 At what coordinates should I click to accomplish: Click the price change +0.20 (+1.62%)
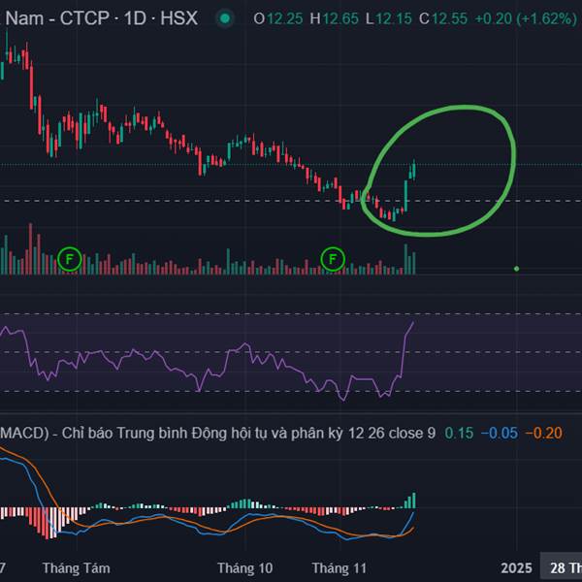pyautogui.click(x=526, y=18)
